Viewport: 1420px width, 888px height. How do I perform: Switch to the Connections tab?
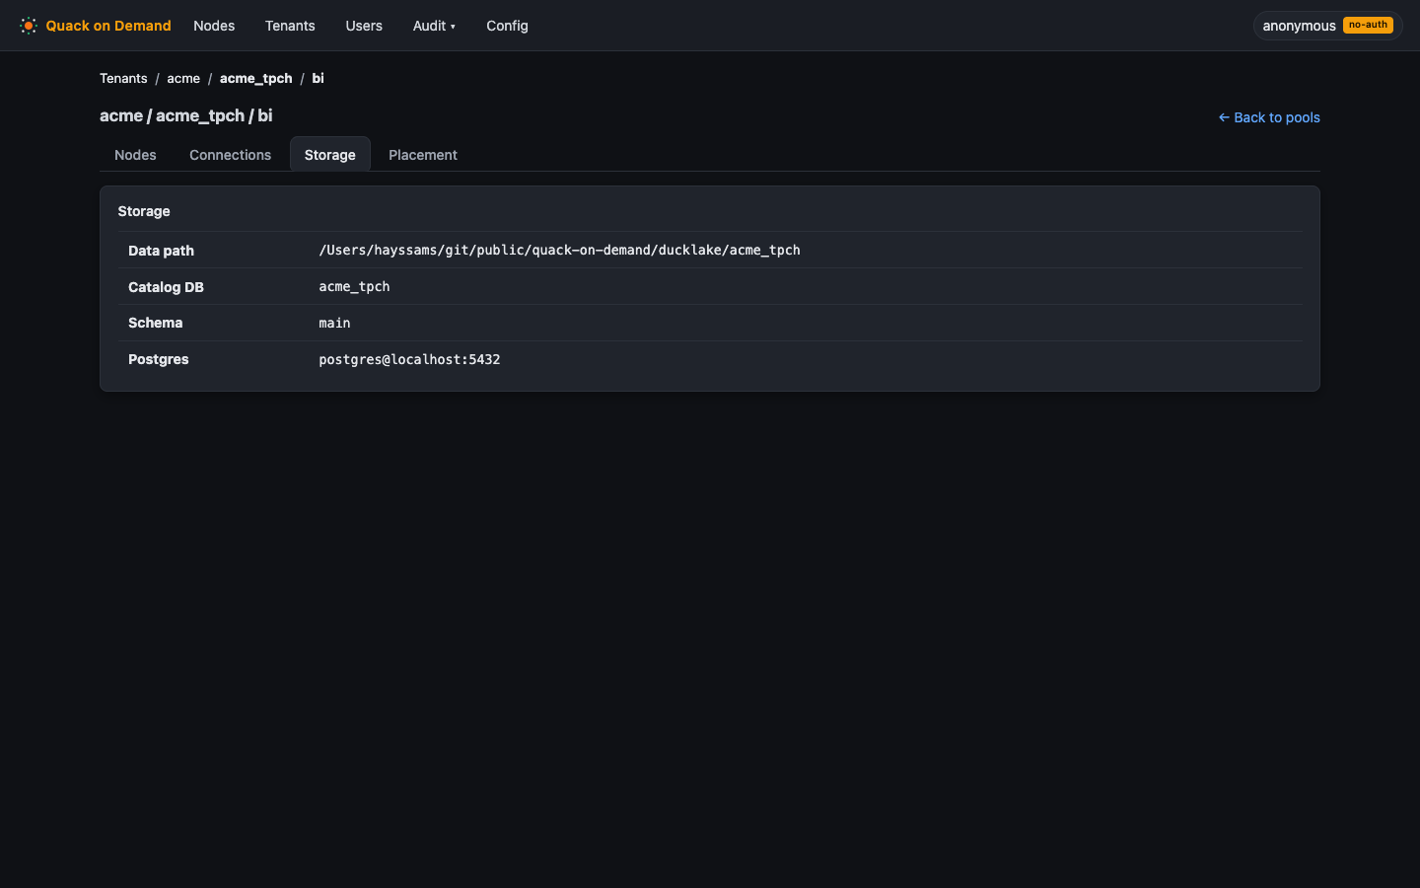(230, 155)
